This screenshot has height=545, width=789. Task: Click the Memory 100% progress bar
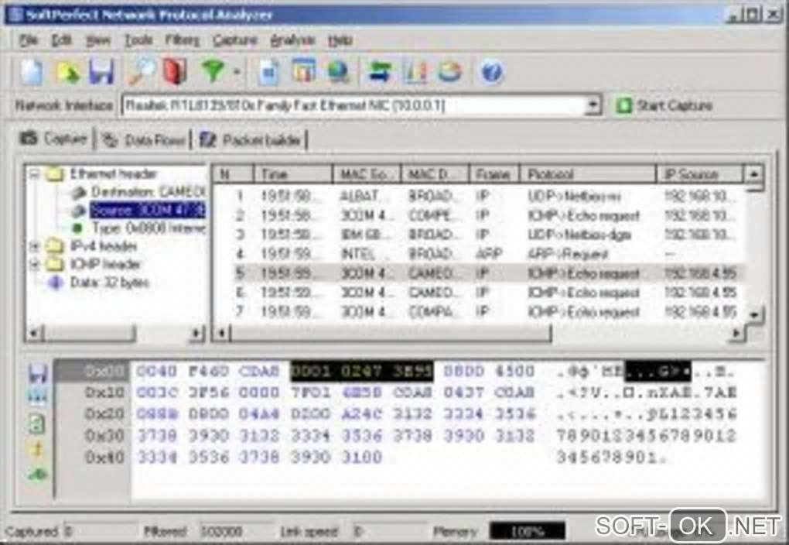click(528, 531)
